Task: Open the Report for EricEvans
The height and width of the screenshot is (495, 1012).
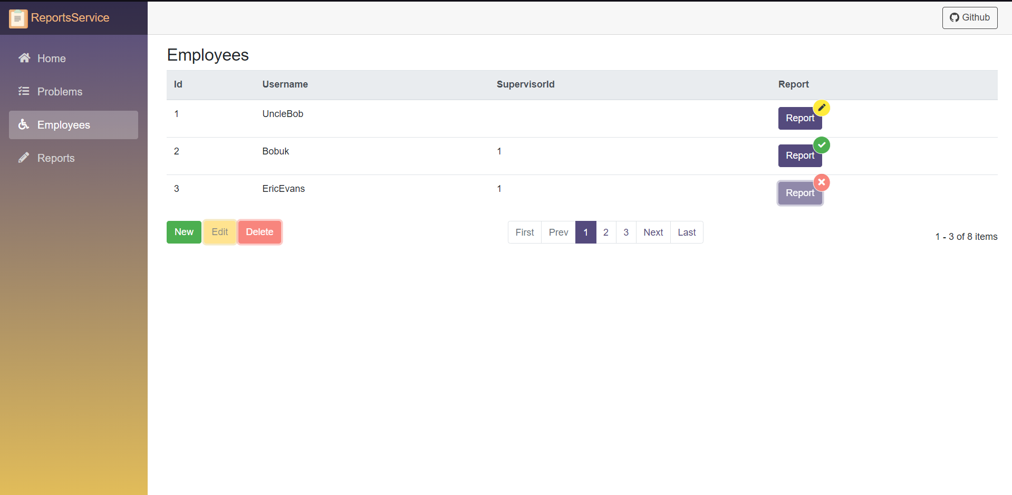Action: click(x=800, y=193)
